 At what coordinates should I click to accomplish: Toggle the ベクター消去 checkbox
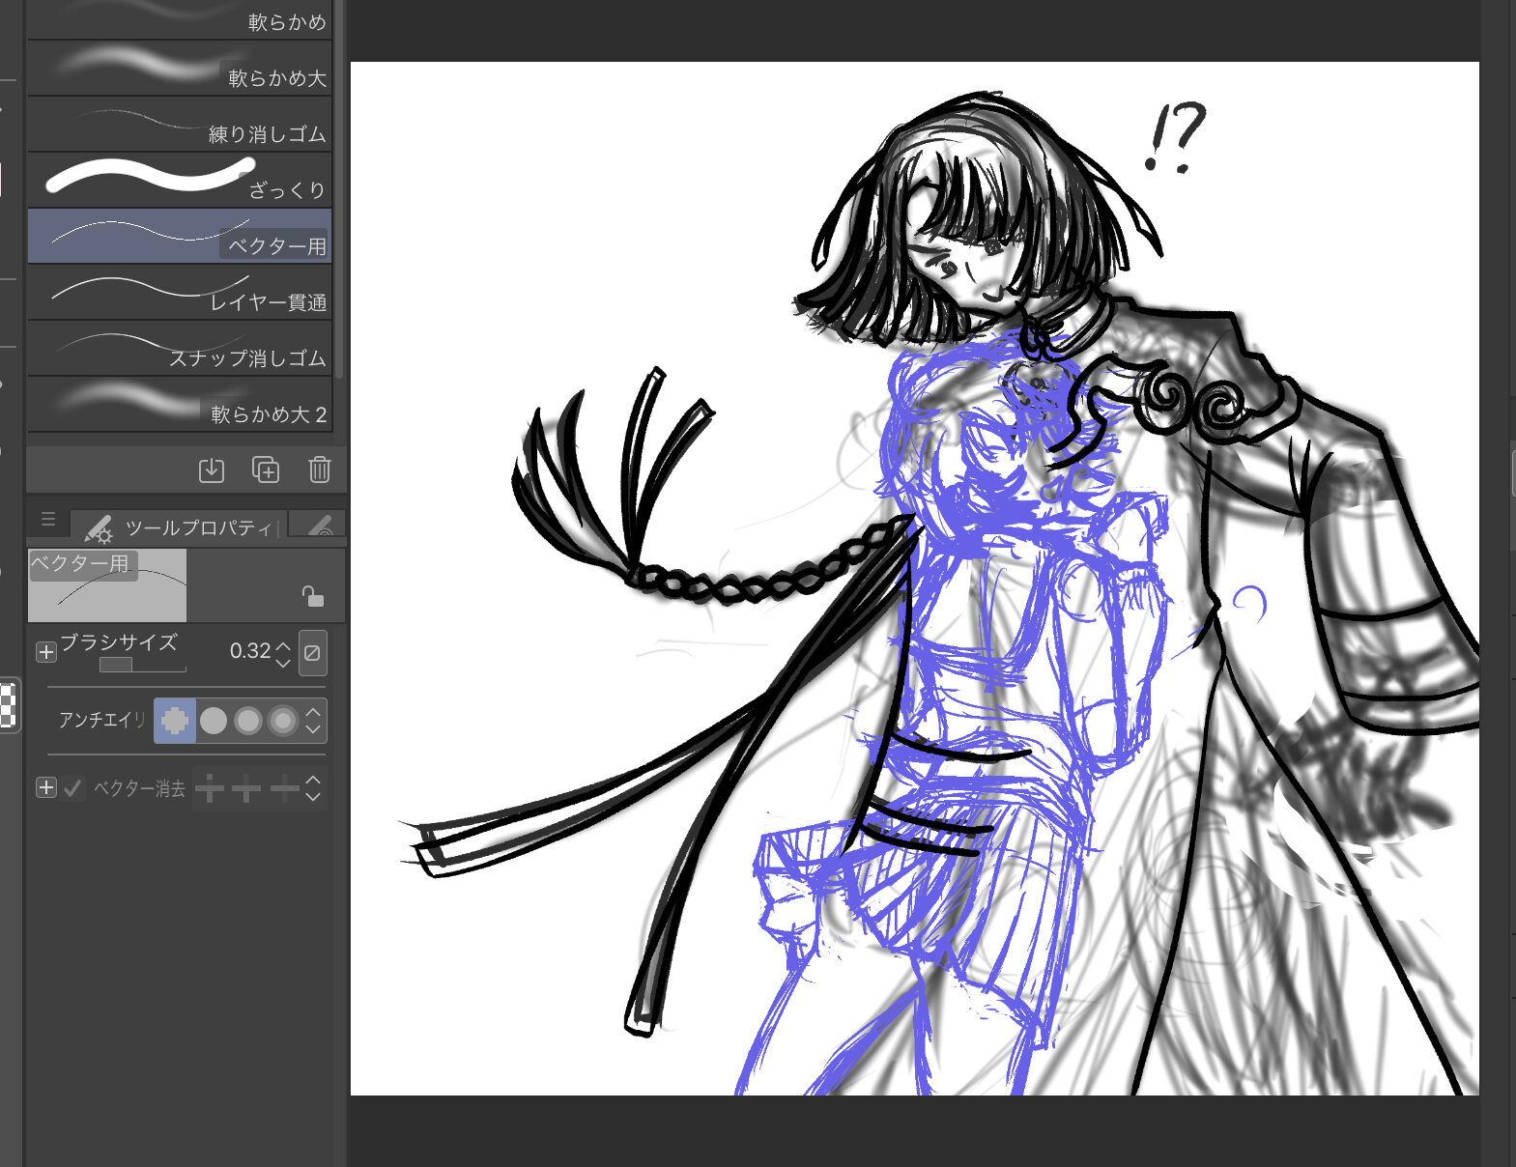click(72, 788)
